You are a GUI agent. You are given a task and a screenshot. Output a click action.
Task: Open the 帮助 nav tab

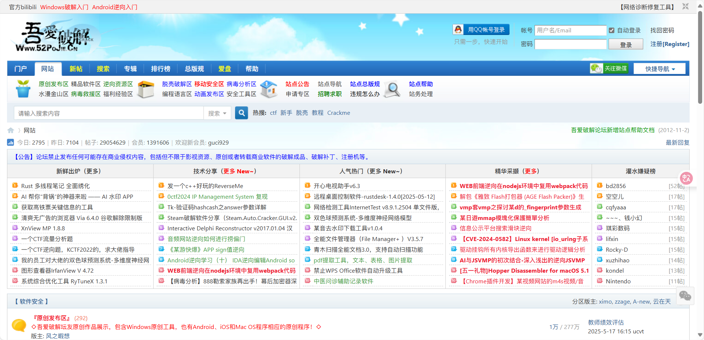click(252, 69)
